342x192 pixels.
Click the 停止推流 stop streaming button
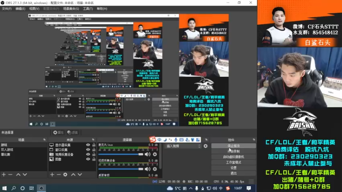[x=233, y=146]
